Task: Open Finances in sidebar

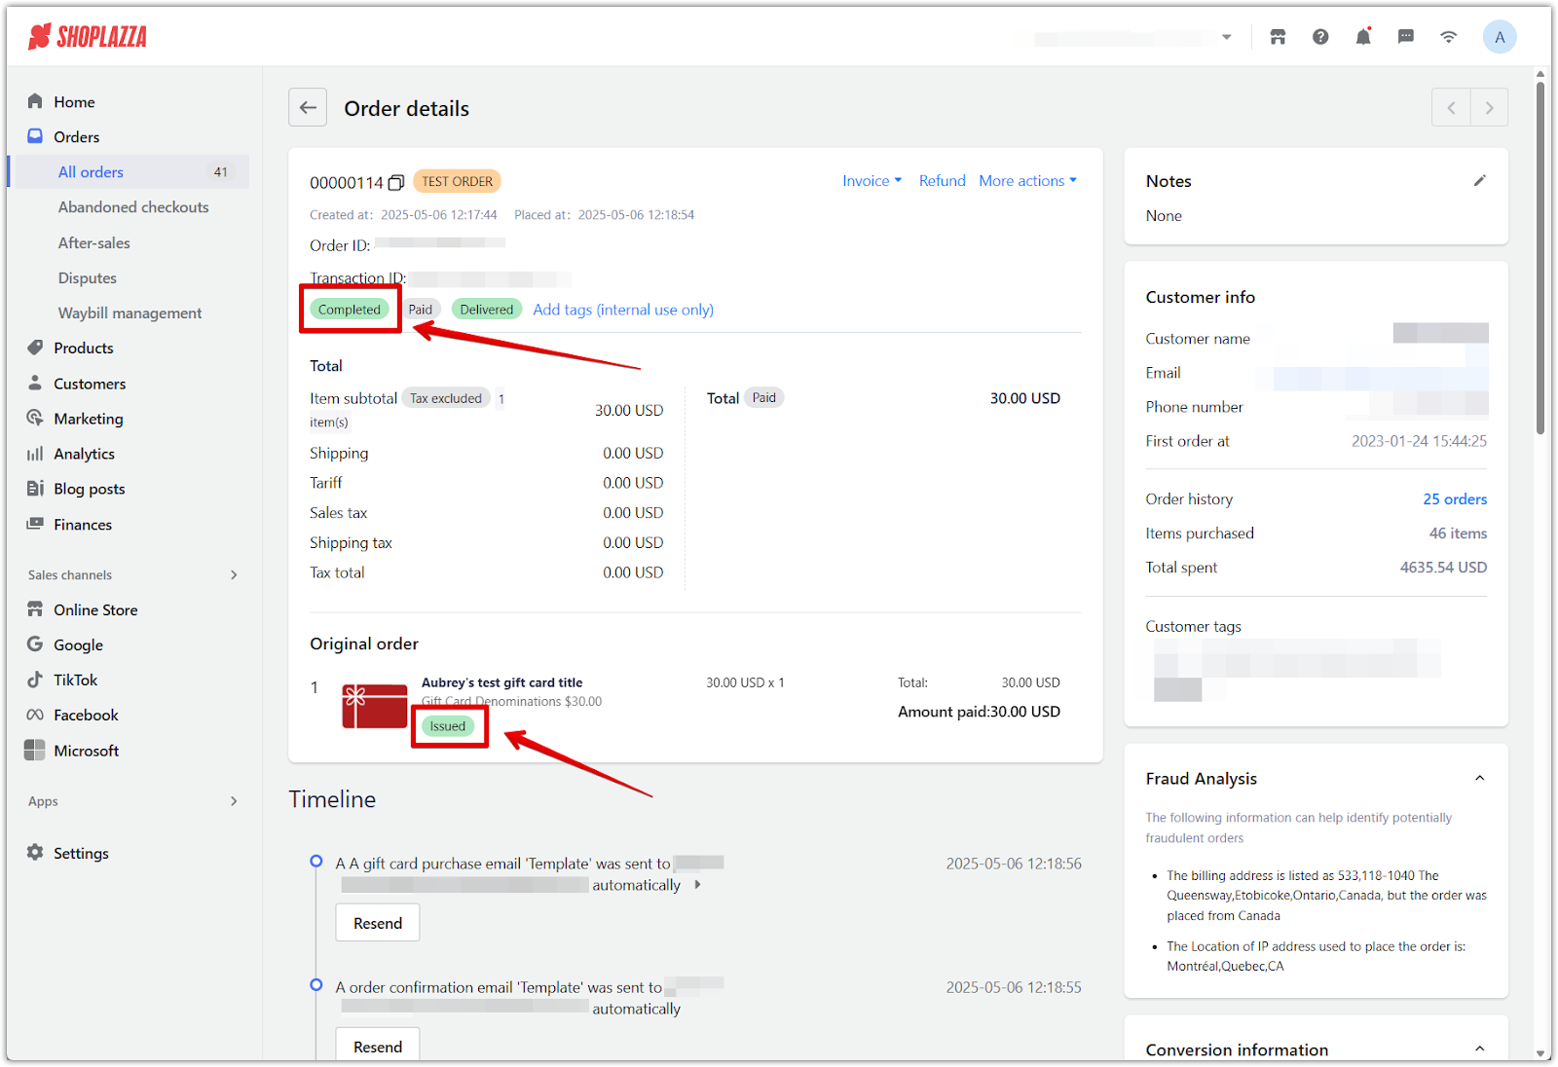Action: coord(83,525)
